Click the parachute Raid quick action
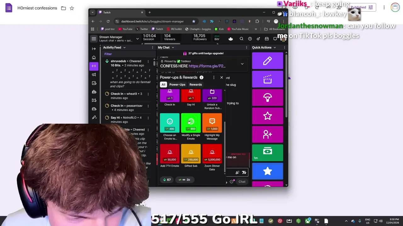The image size is (403, 226). [x=268, y=98]
